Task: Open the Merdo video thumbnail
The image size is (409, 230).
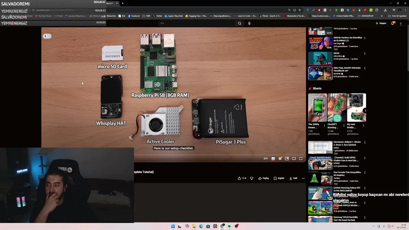Action: (320, 58)
